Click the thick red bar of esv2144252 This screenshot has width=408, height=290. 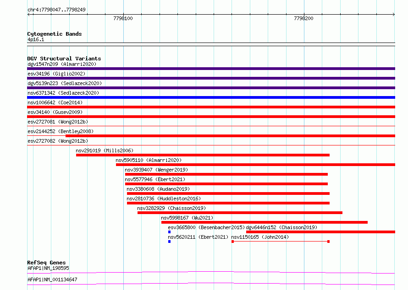pyautogui.click(x=230, y=136)
